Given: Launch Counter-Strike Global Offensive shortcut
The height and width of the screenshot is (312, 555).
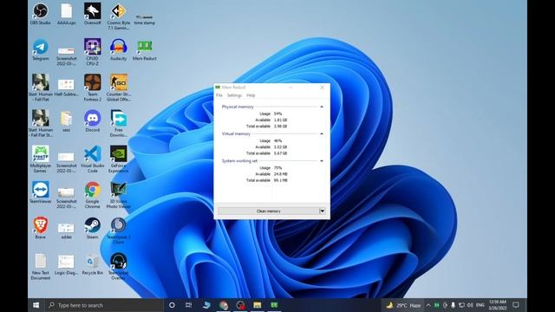Looking at the screenshot, I should point(119,88).
